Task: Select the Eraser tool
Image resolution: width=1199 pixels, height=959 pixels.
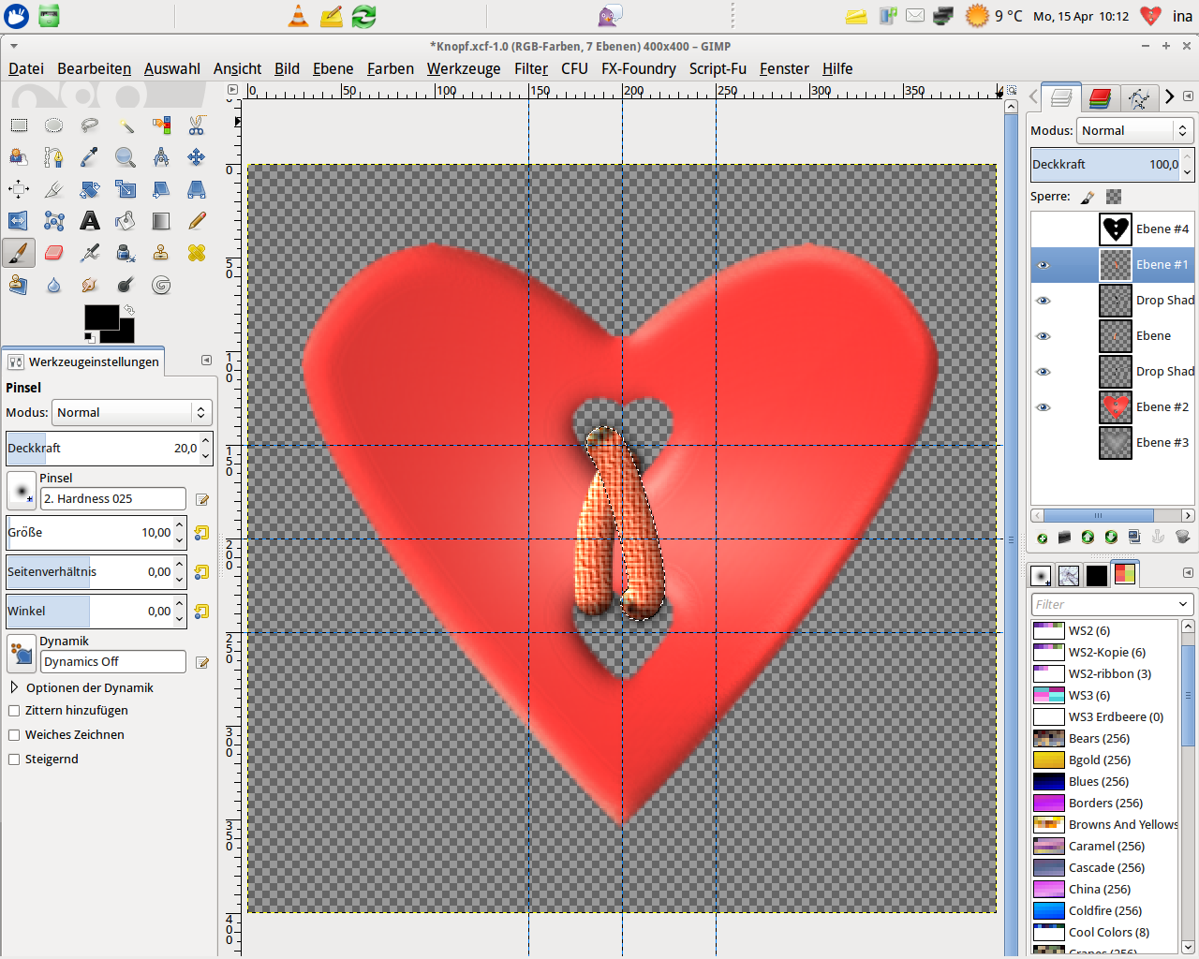Action: 53,253
